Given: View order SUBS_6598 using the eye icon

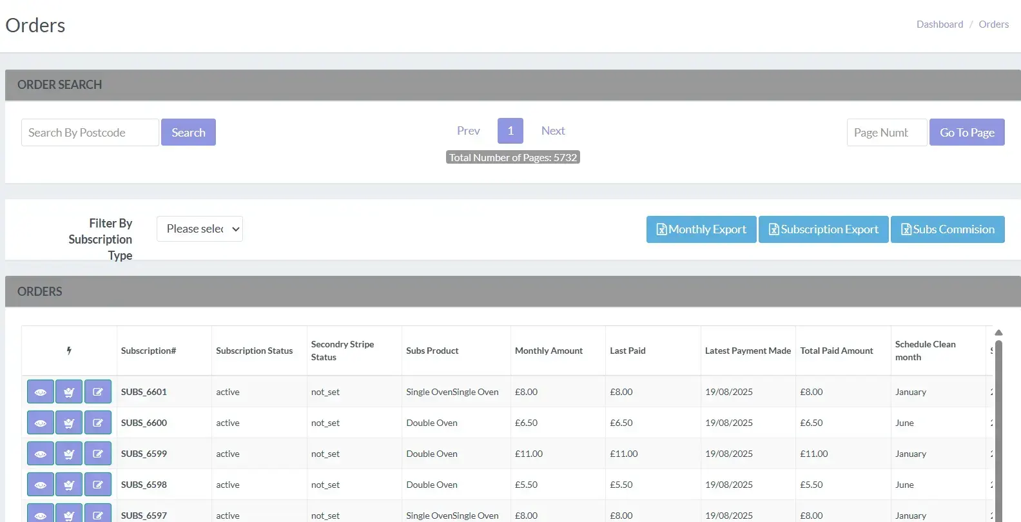Looking at the screenshot, I should click(x=40, y=485).
